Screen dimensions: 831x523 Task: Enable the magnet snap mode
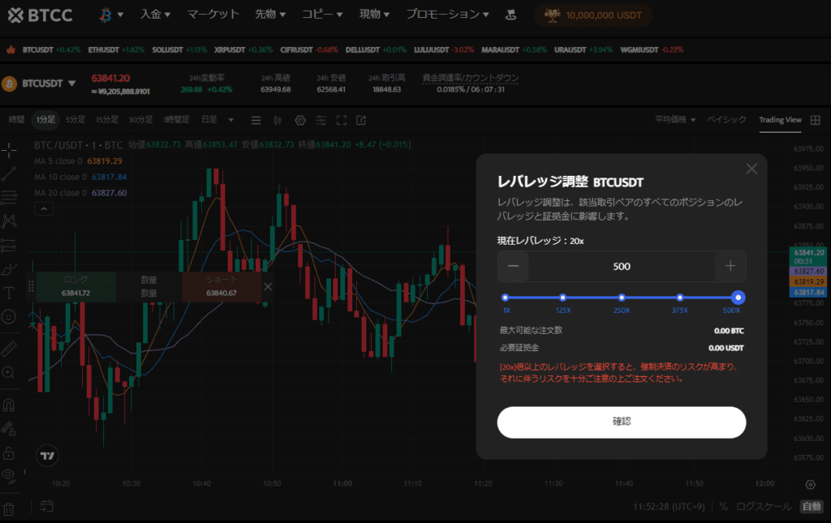coord(9,404)
